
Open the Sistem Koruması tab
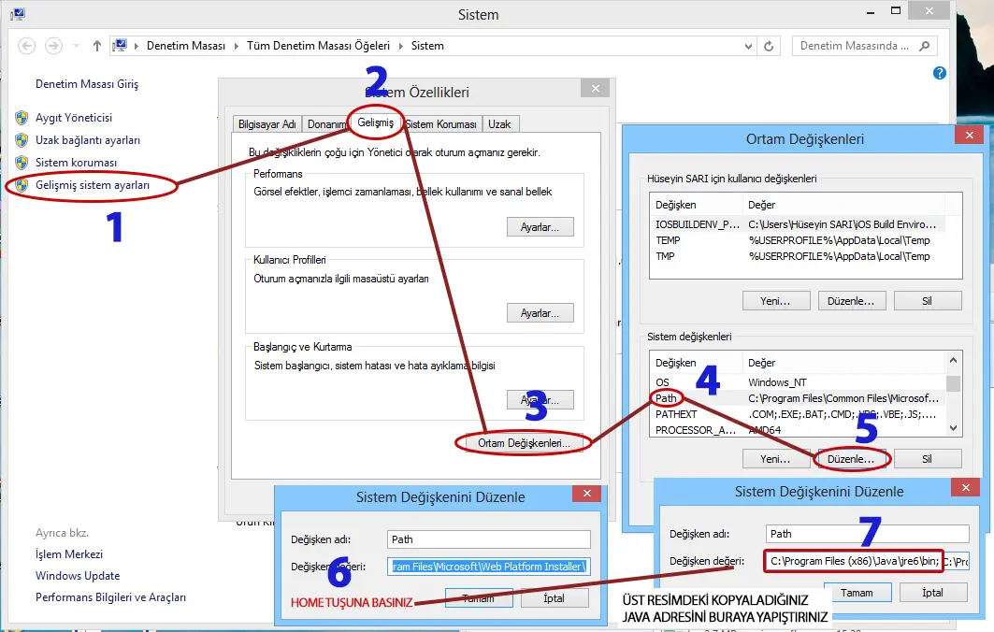tap(440, 124)
